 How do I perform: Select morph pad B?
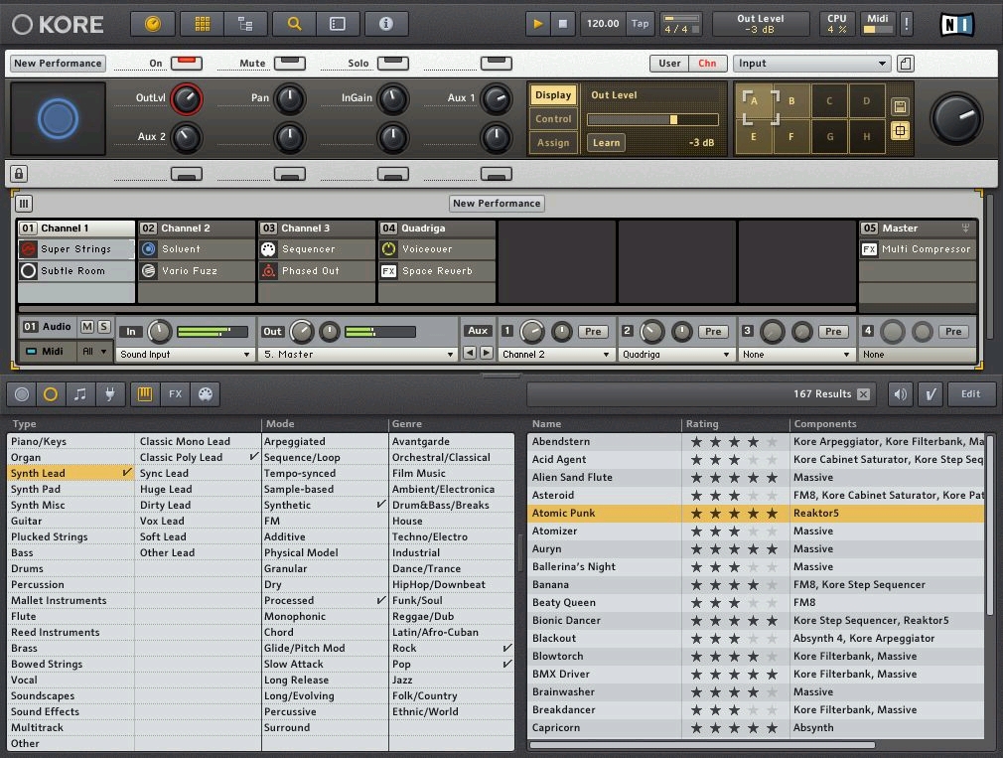point(791,101)
